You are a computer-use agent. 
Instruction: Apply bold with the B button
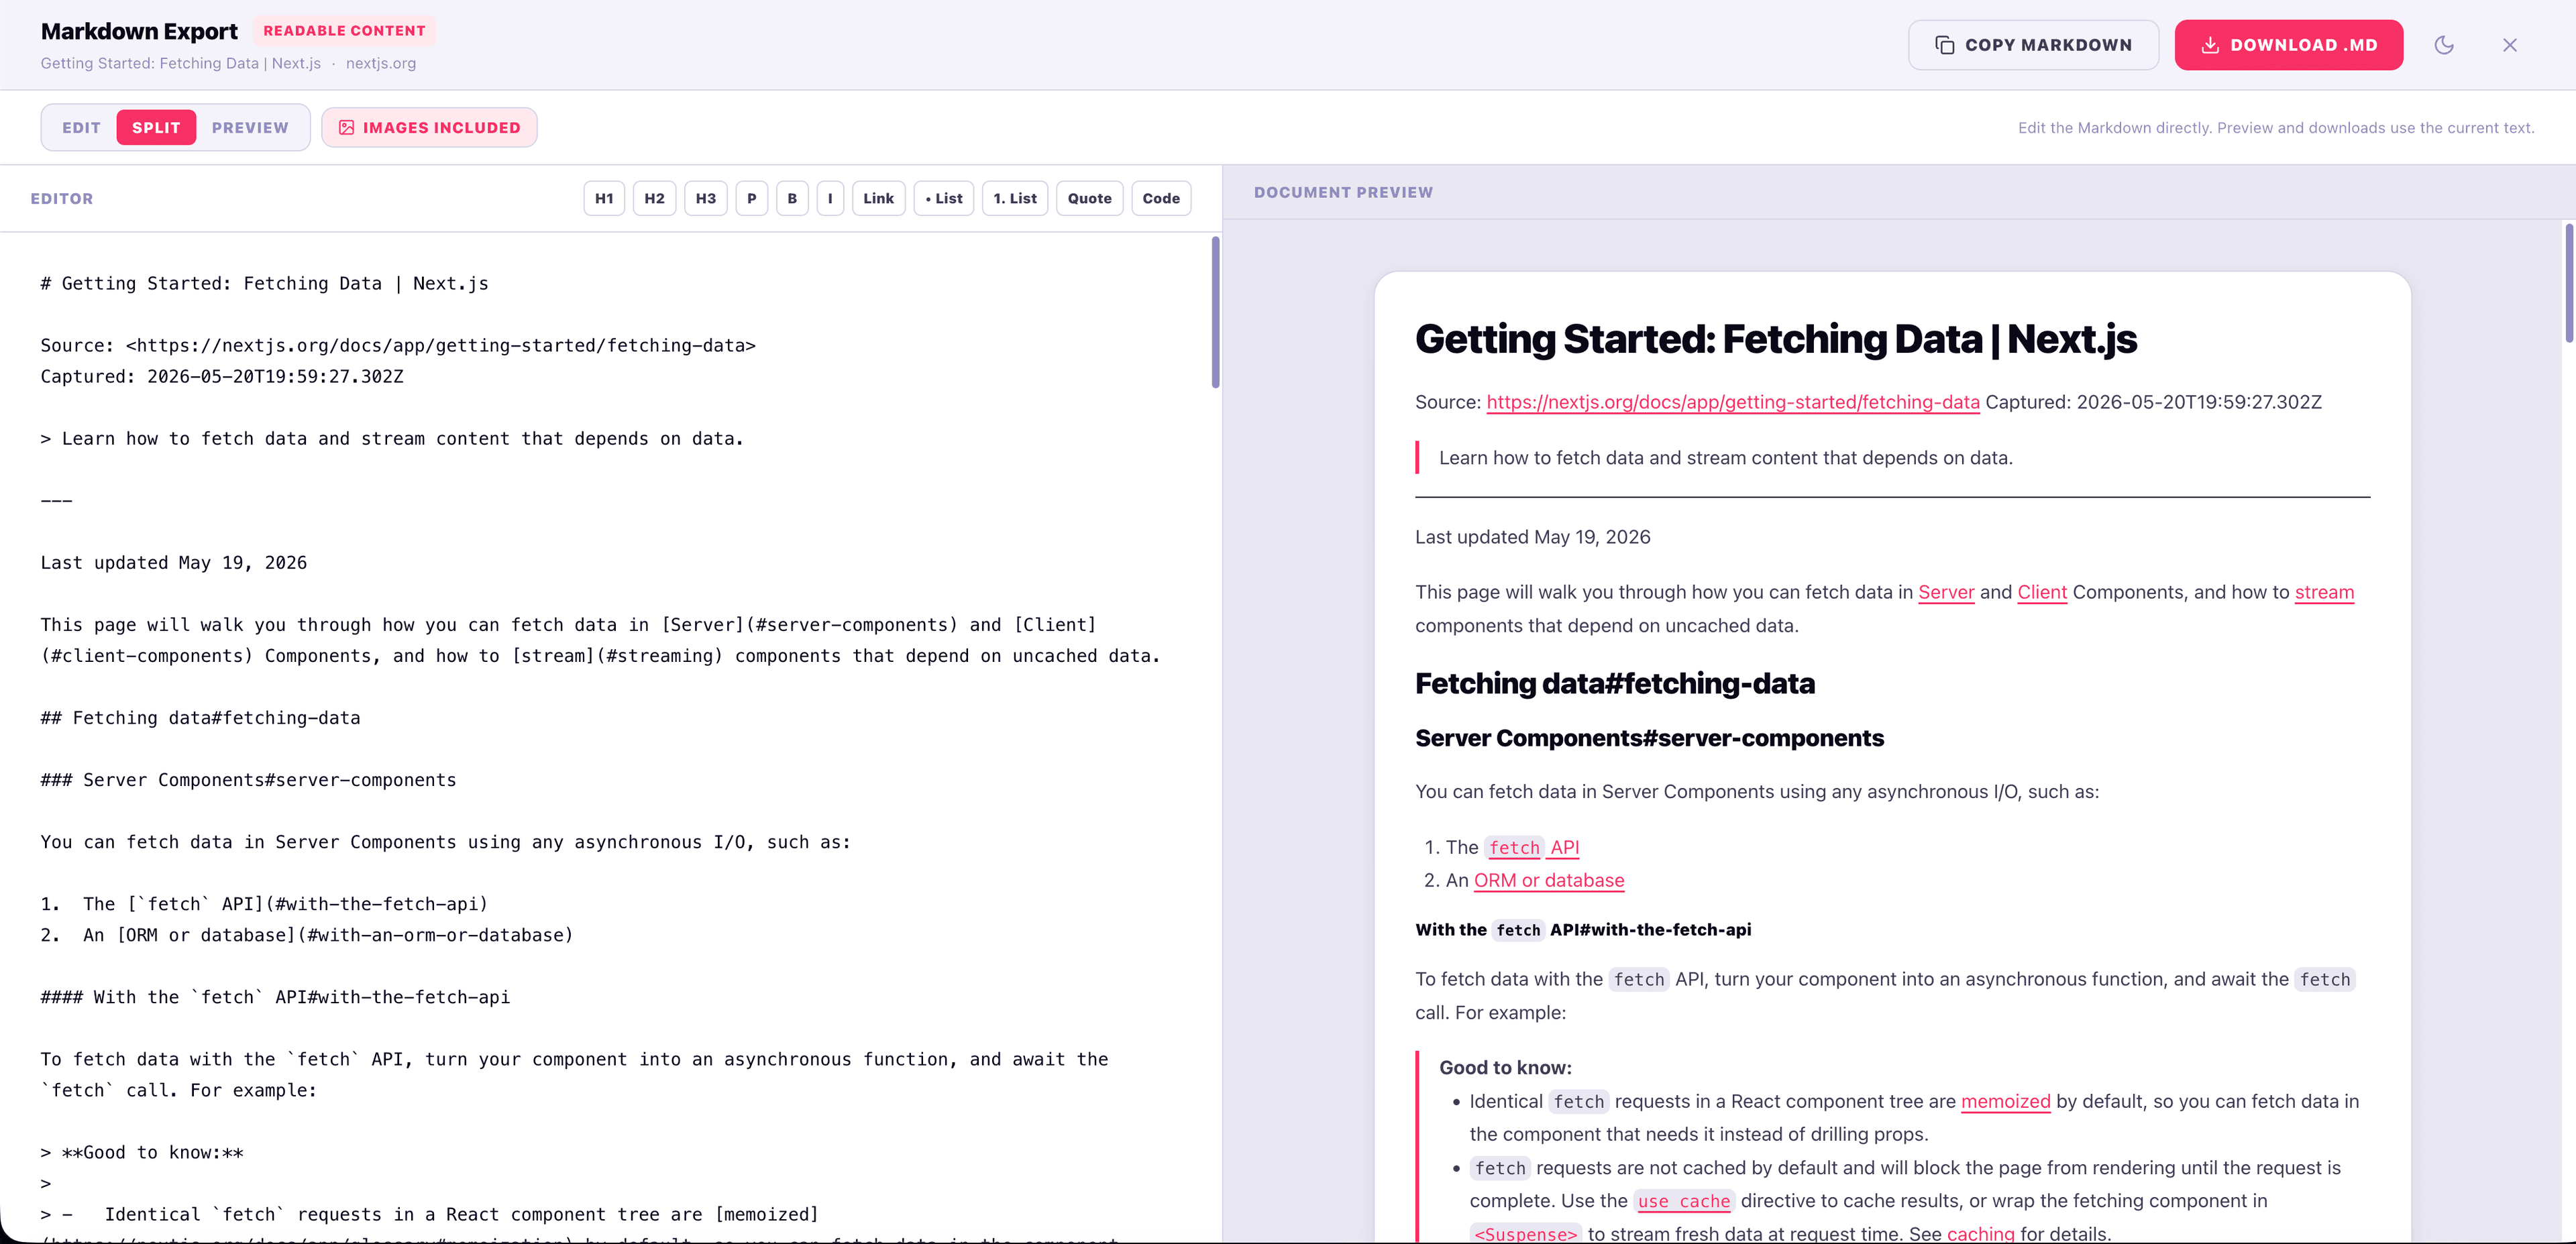pos(792,198)
